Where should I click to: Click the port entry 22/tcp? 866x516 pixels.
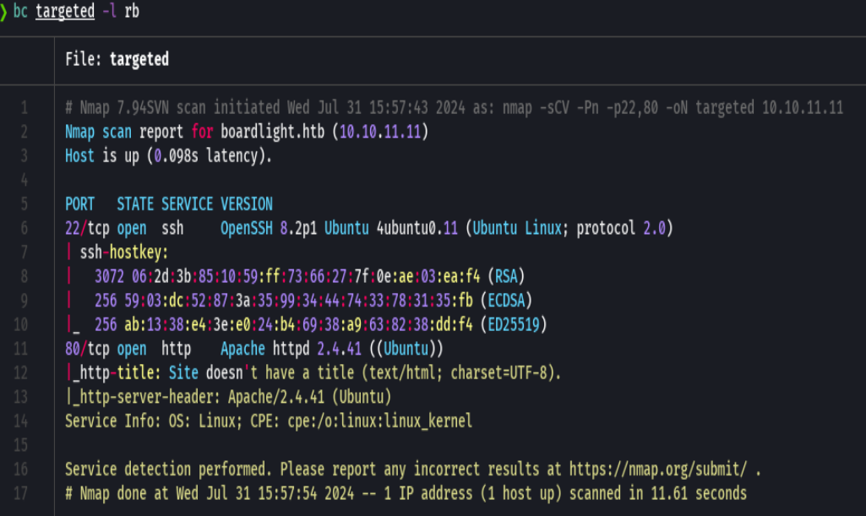click(89, 228)
